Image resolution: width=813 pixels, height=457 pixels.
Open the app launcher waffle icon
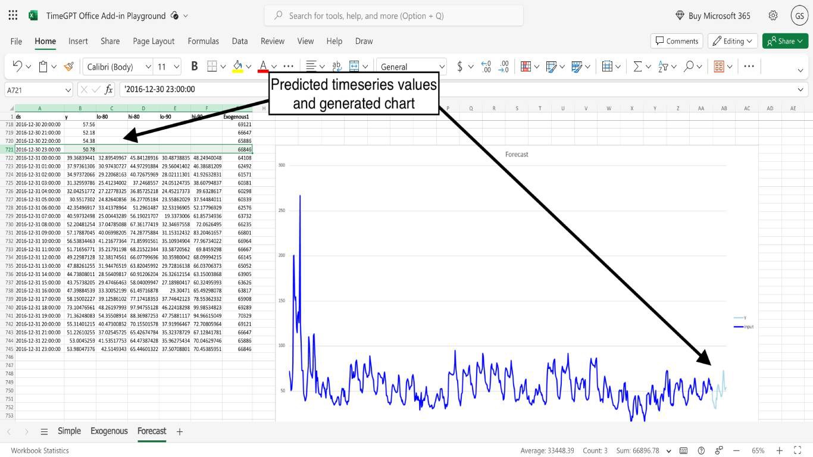[x=13, y=15]
